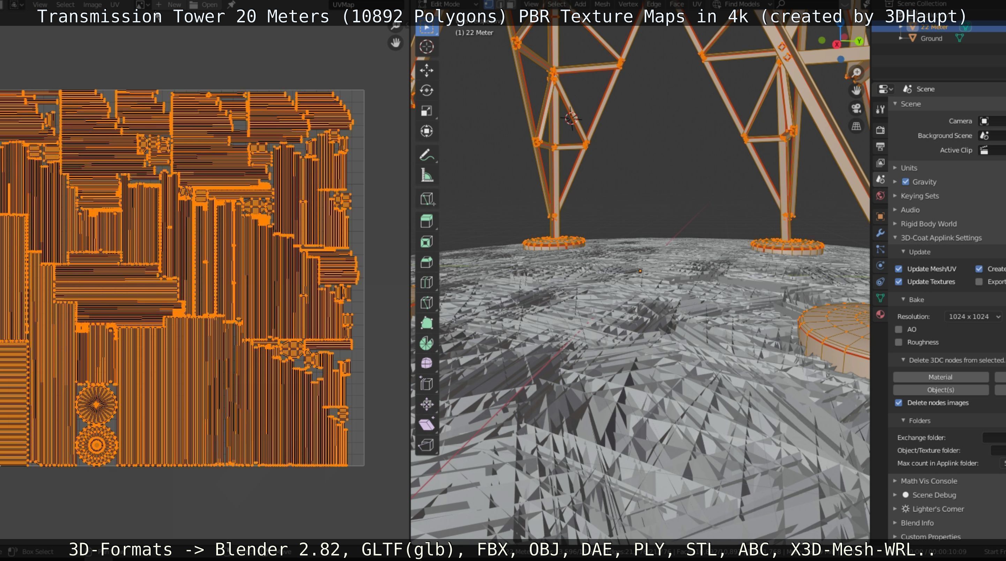Select the Ground object in outliner
1006x561 pixels.
pyautogui.click(x=931, y=38)
